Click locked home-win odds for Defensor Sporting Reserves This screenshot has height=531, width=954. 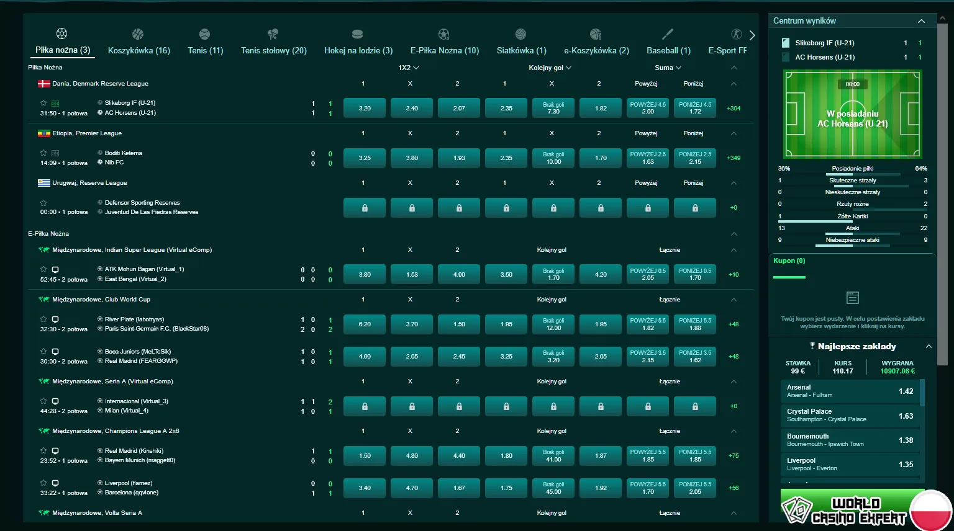(365, 208)
